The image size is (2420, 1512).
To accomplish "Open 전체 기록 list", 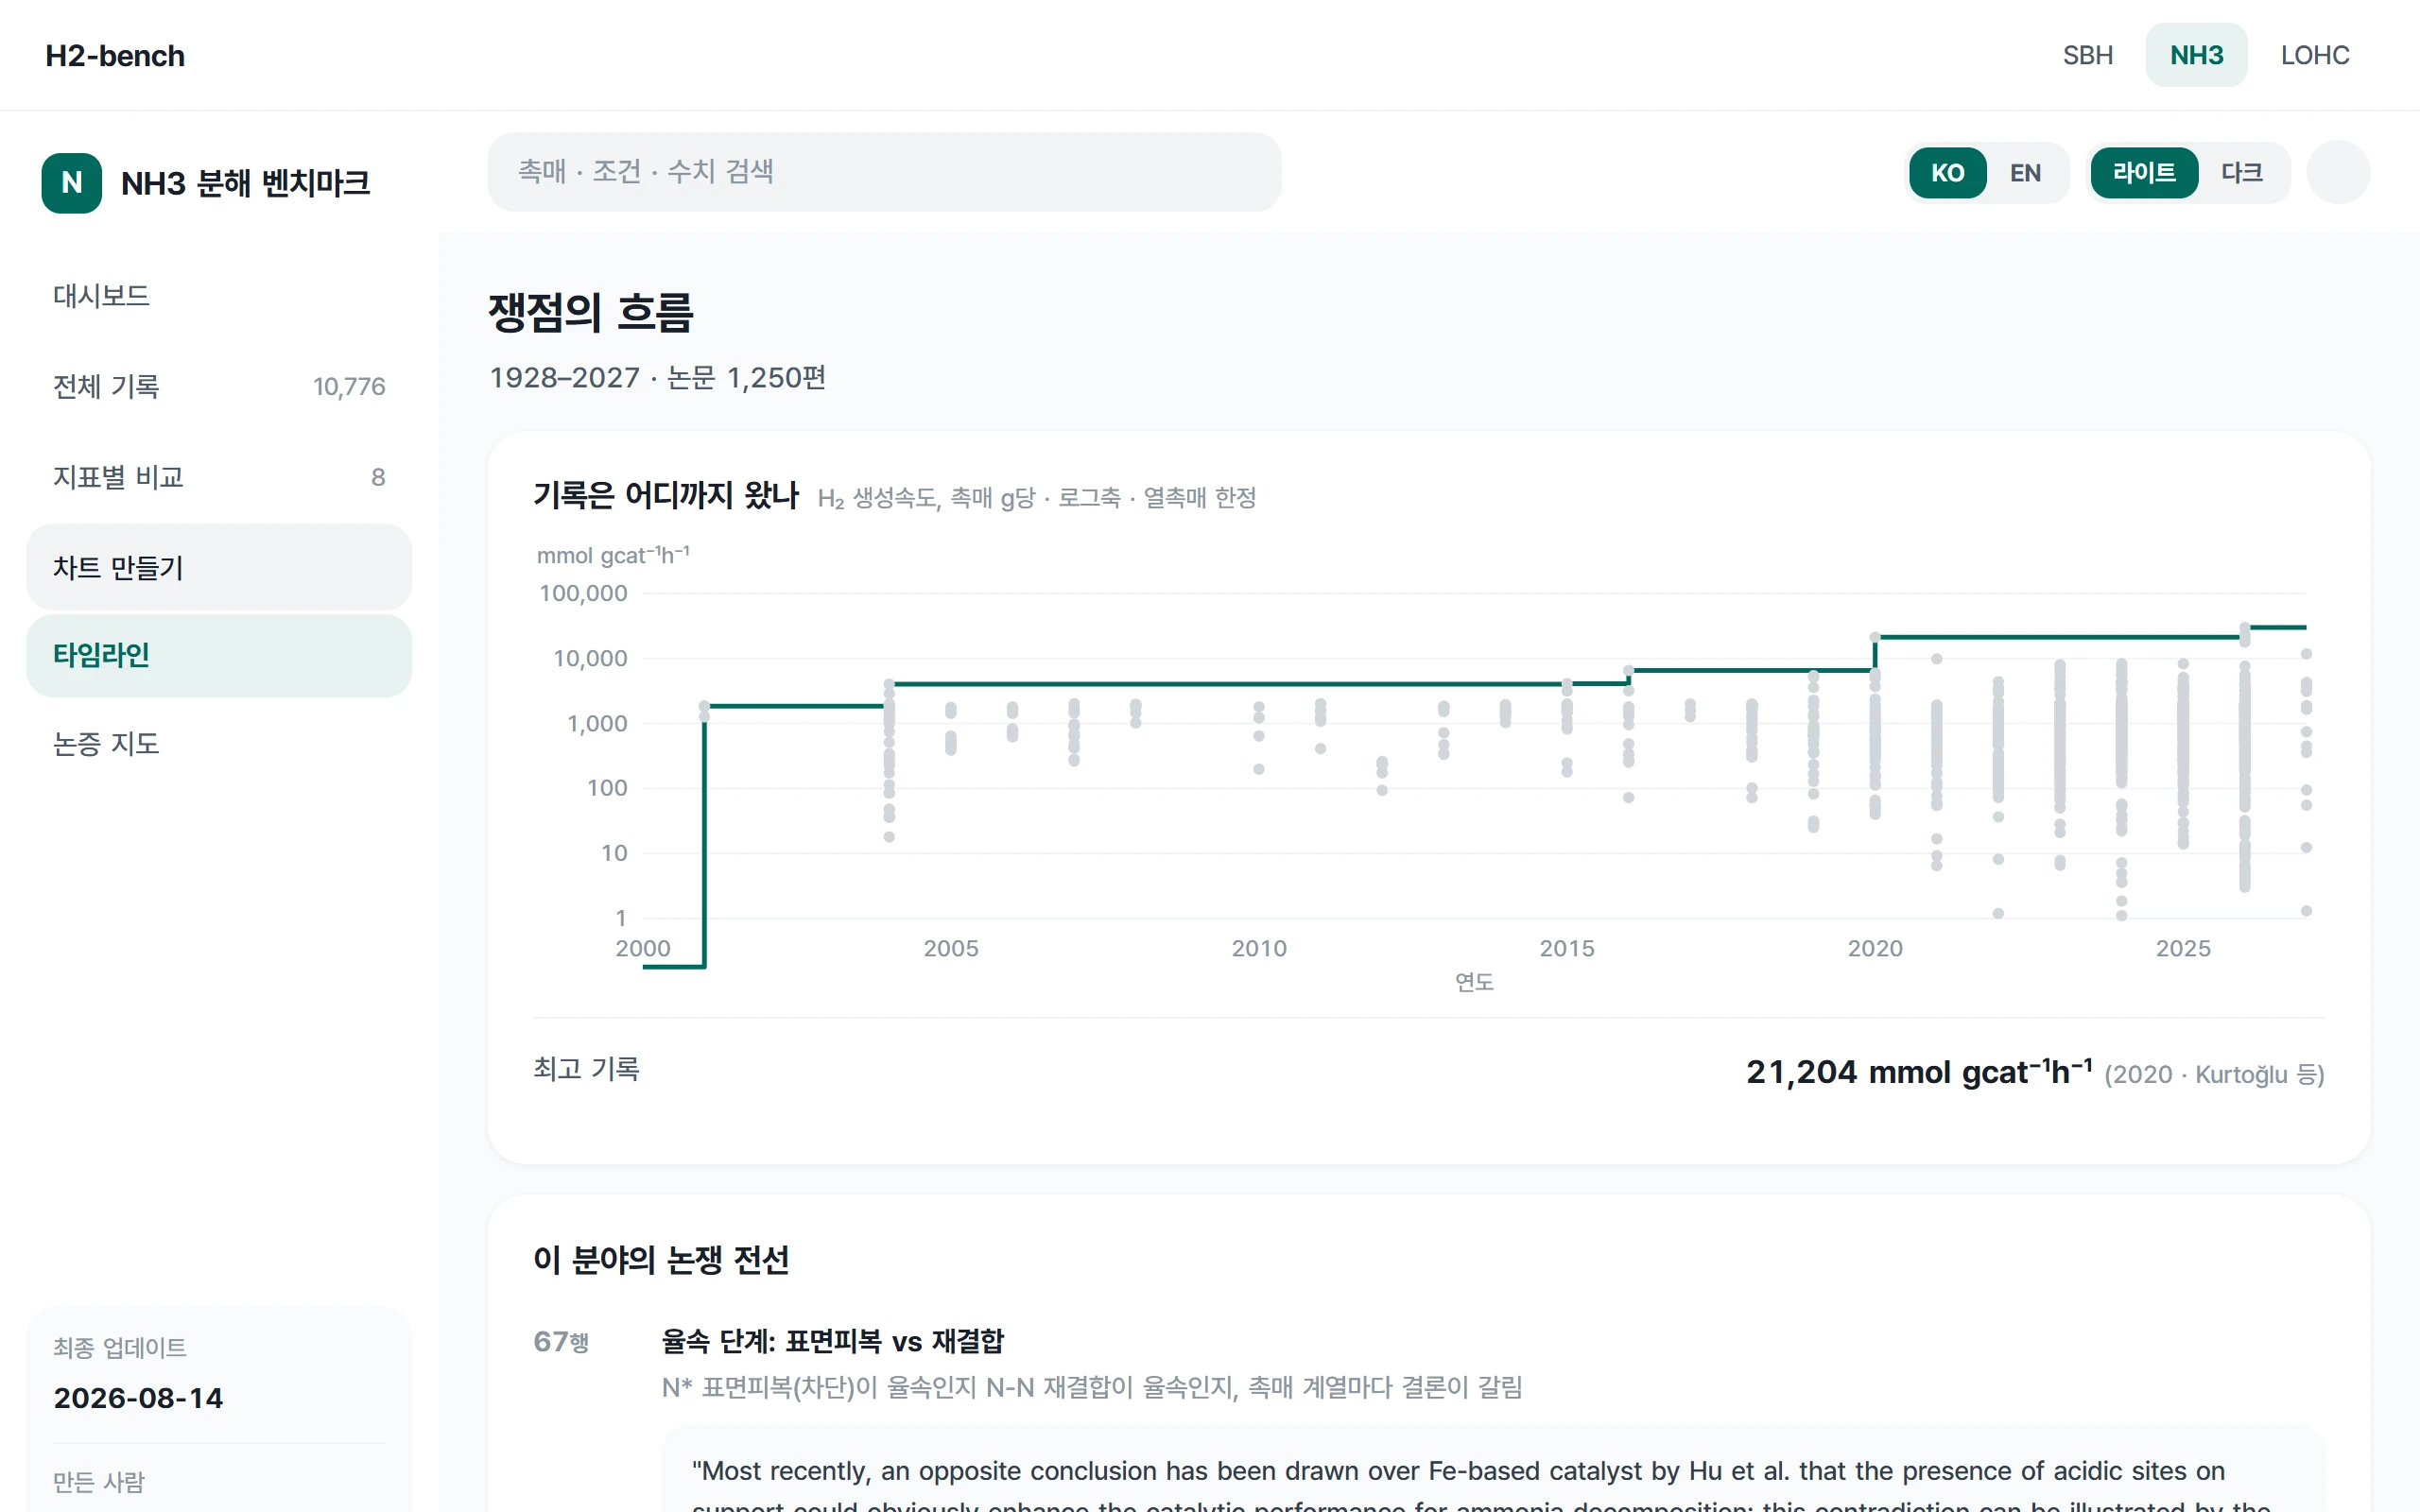I will tap(219, 386).
